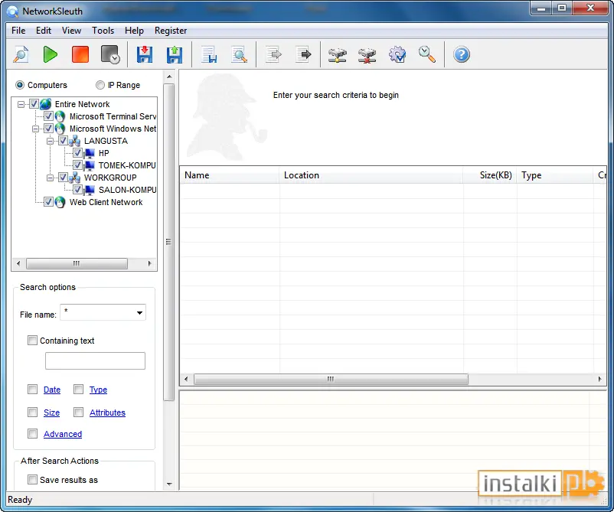Click the network tree horizontal scrollbar thumb

click(77, 263)
